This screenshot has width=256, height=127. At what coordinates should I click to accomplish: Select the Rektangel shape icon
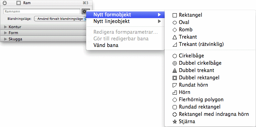coord(175,15)
